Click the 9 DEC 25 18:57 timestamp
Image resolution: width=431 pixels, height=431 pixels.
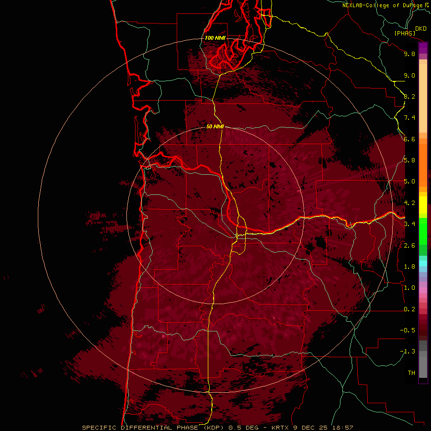tap(323, 428)
